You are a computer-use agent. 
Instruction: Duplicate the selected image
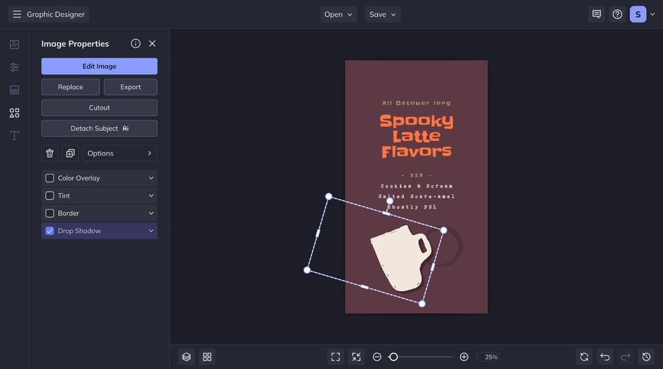coord(70,153)
